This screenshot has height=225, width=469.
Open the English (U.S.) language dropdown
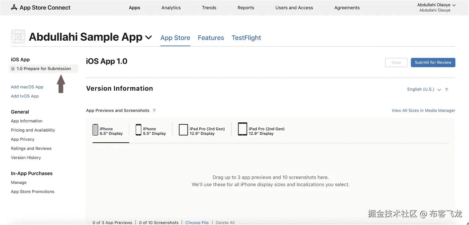click(424, 89)
